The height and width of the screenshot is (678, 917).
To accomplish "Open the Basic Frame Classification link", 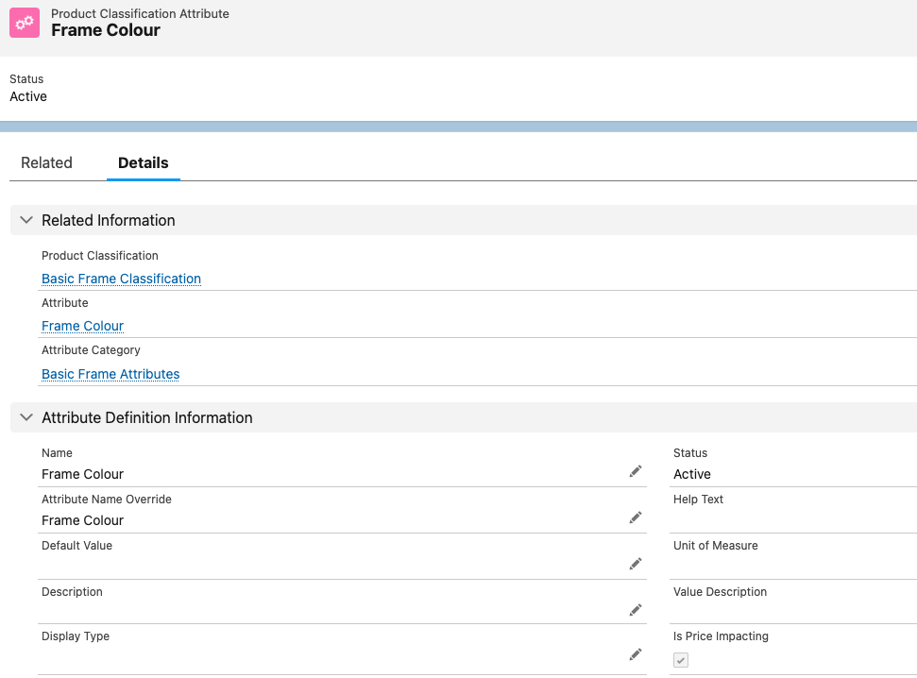I will coord(121,279).
